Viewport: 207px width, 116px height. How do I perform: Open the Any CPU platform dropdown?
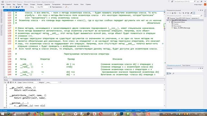(x=43, y=7)
